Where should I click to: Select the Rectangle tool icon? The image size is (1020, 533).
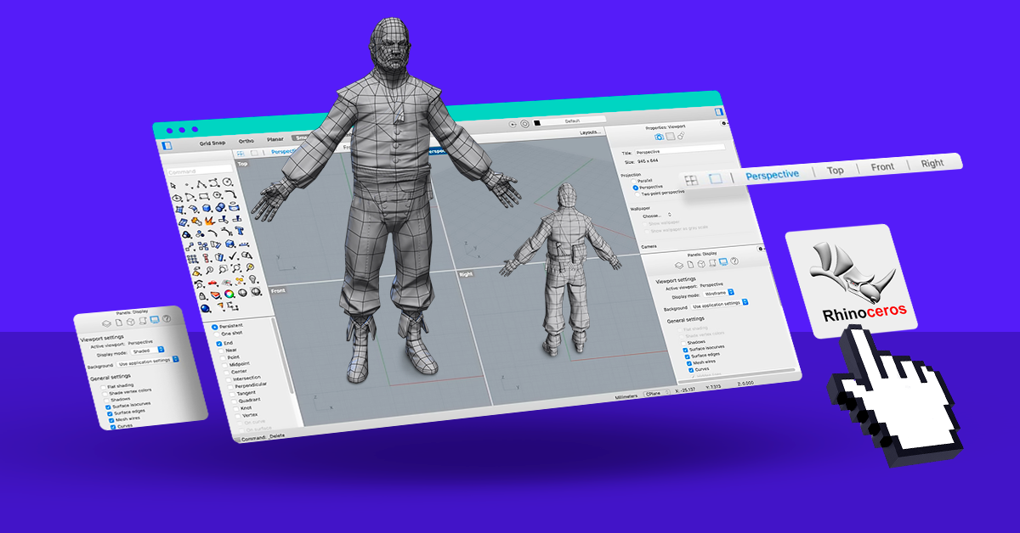point(204,196)
